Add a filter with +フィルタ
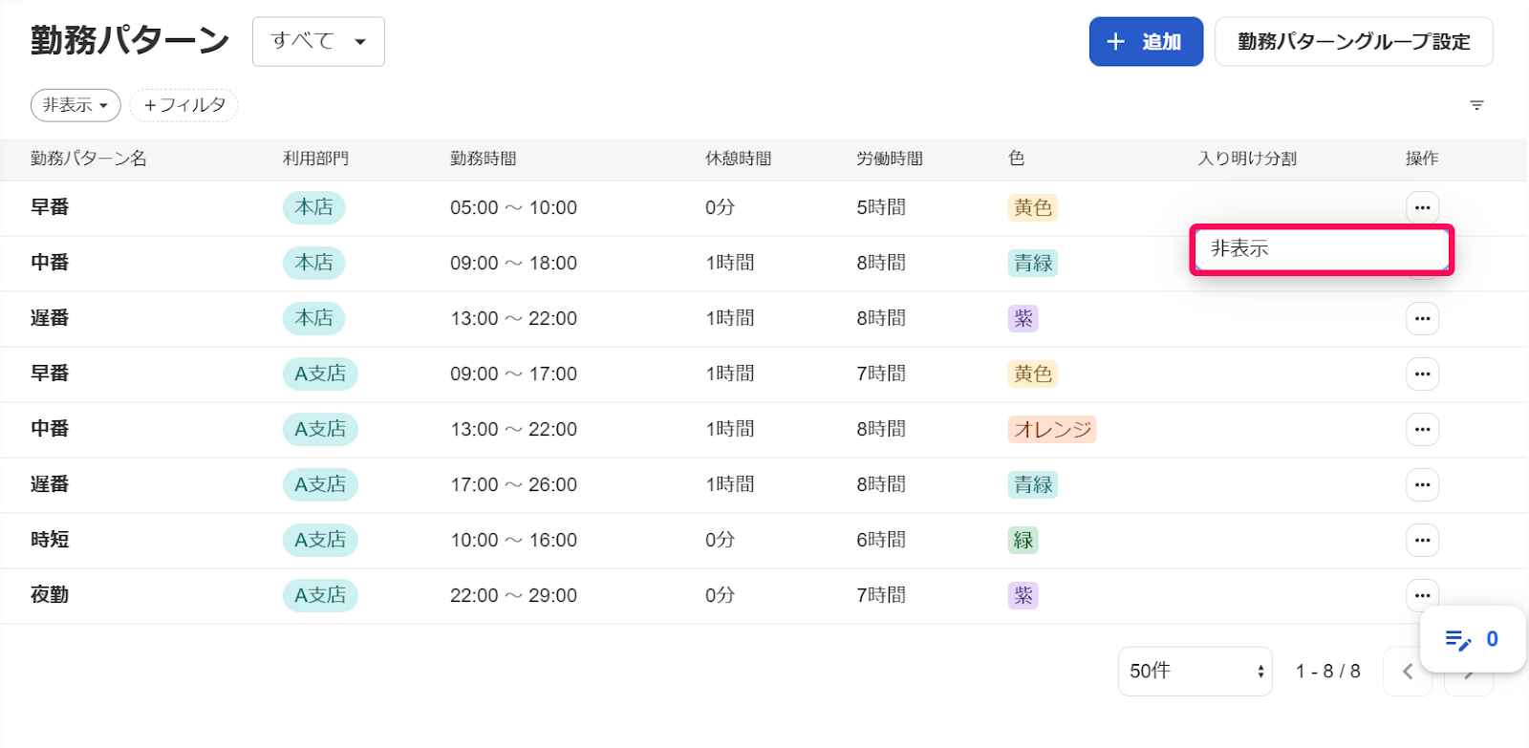This screenshot has height=748, width=1529. [x=183, y=105]
